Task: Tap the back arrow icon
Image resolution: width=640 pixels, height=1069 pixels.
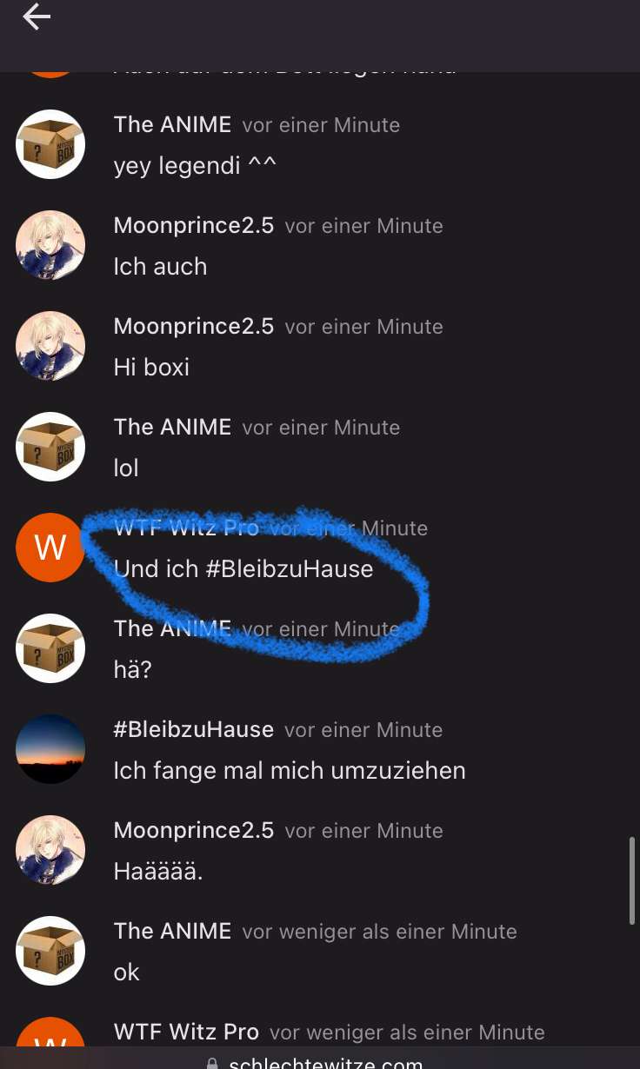Action: pyautogui.click(x=37, y=17)
